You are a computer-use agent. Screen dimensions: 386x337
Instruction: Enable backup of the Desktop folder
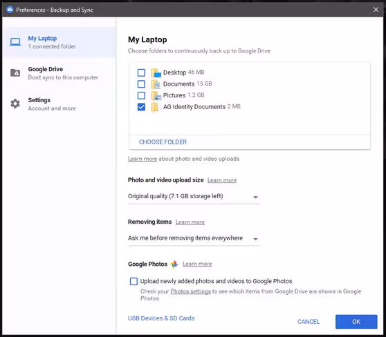pos(141,73)
